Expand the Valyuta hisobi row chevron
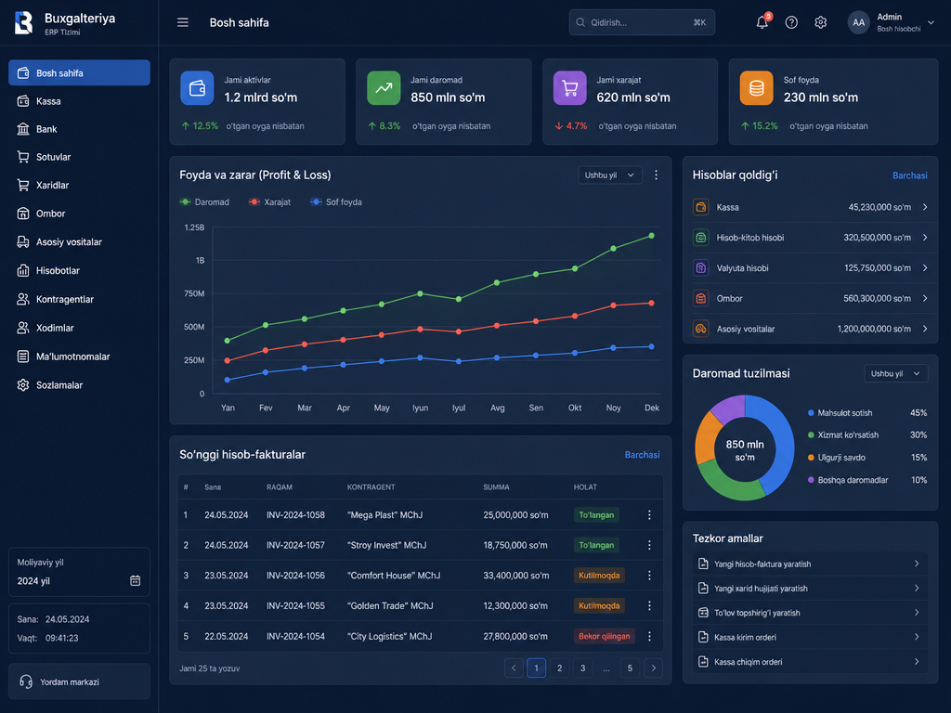The width and height of the screenshot is (951, 713). coord(925,268)
